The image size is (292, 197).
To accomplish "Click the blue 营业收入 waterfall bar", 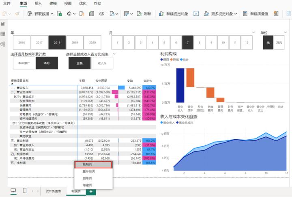I will tap(180, 85).
